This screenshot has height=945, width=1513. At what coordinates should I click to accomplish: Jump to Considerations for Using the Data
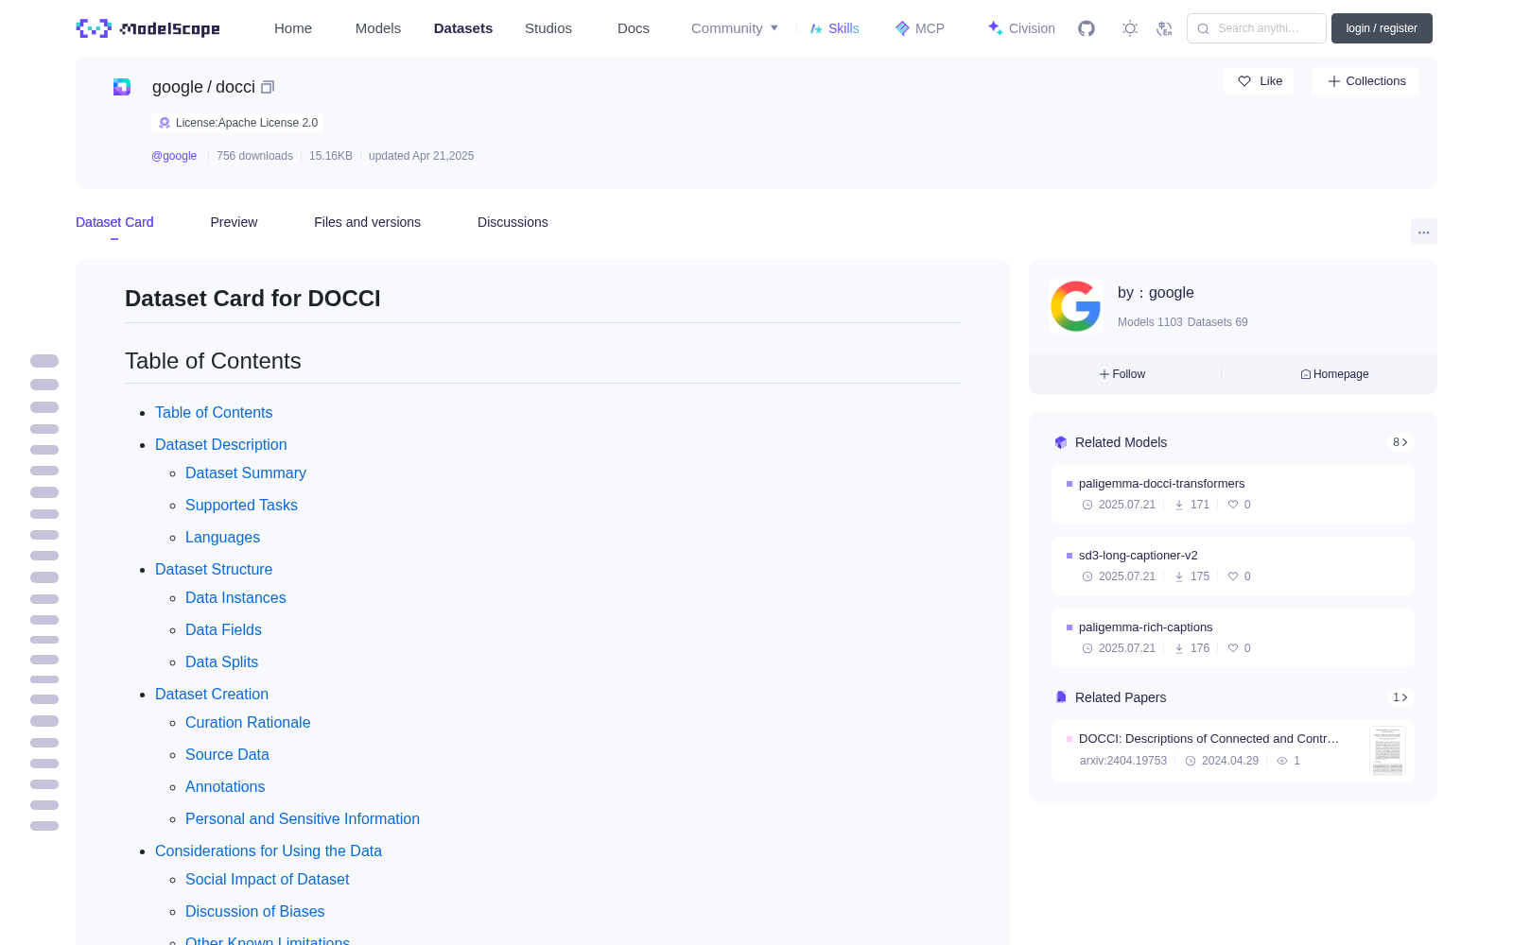pyautogui.click(x=269, y=851)
